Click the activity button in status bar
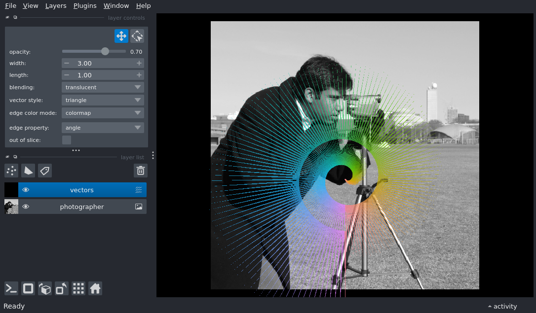The image size is (536, 313). tap(502, 306)
